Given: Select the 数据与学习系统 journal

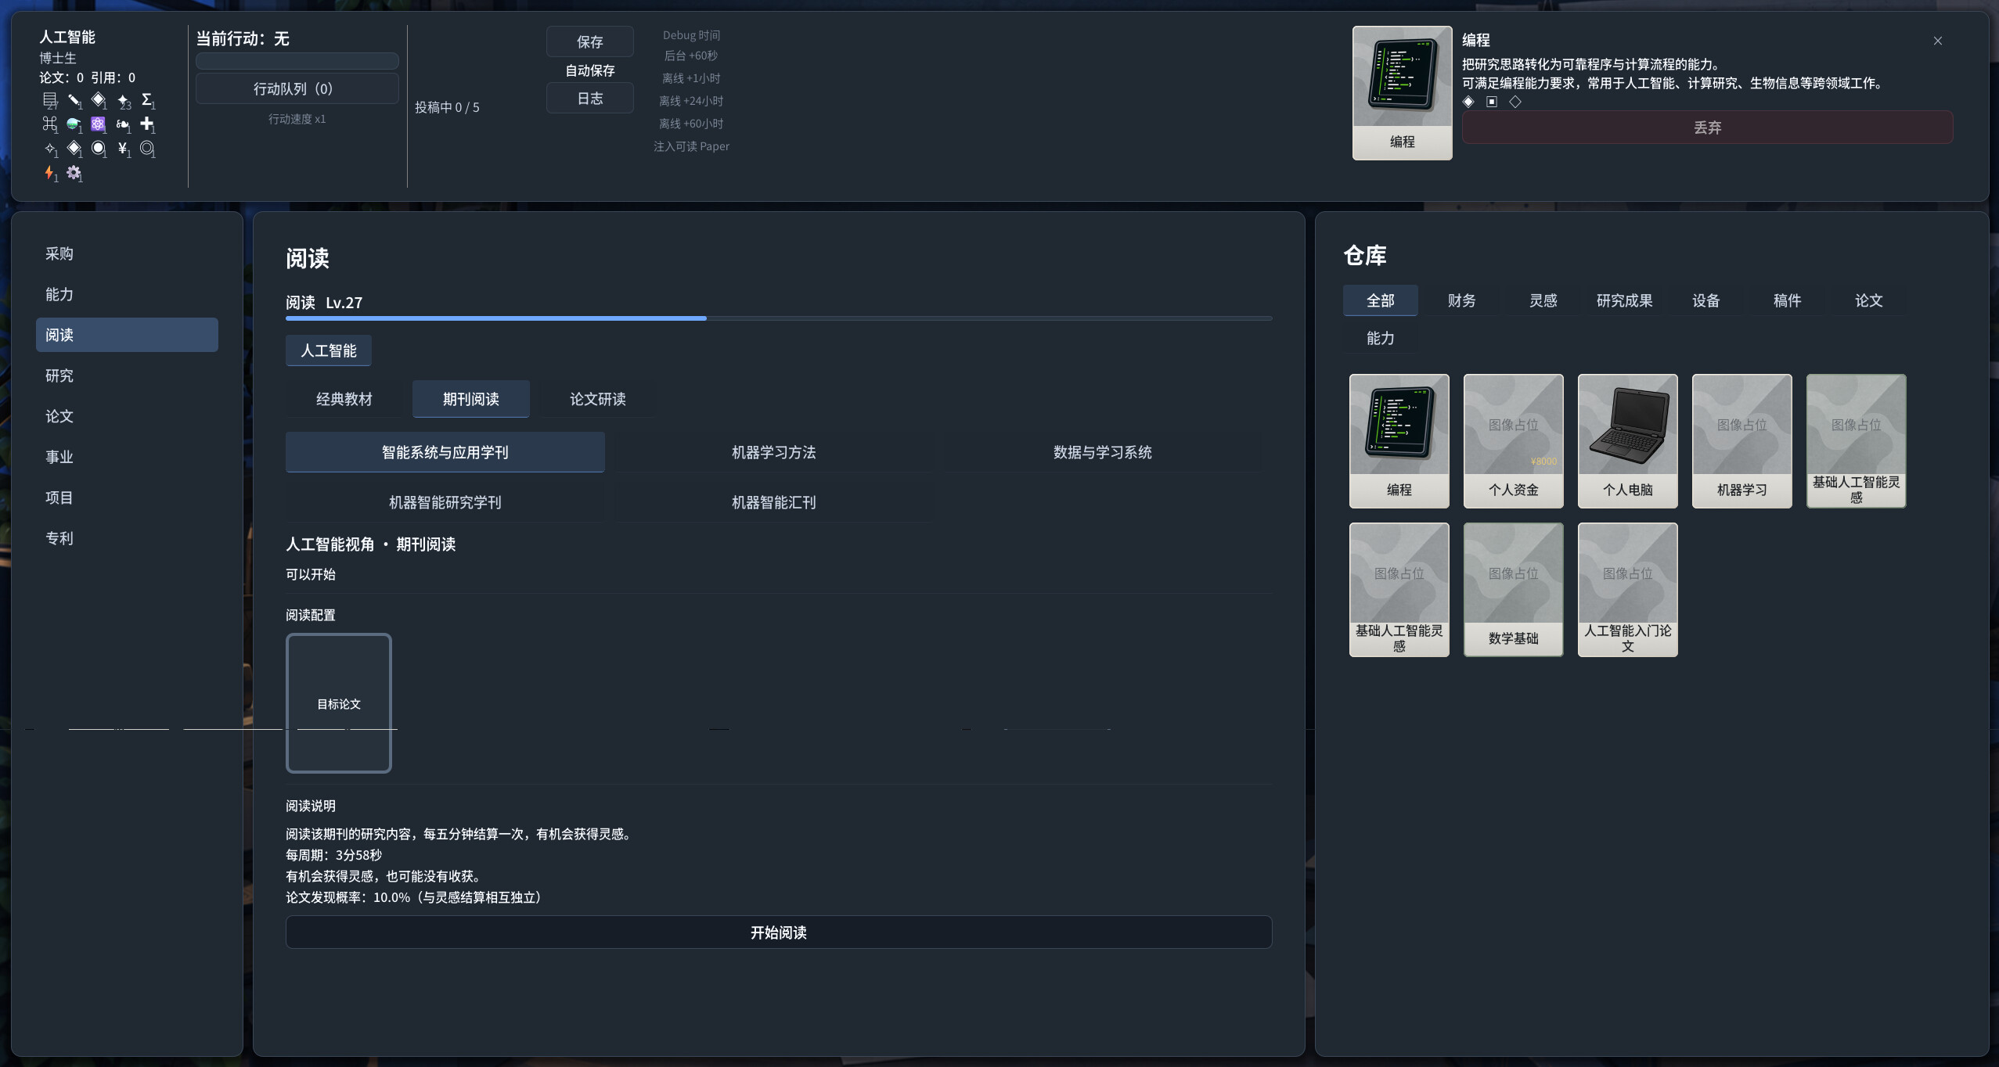Looking at the screenshot, I should coord(1102,452).
